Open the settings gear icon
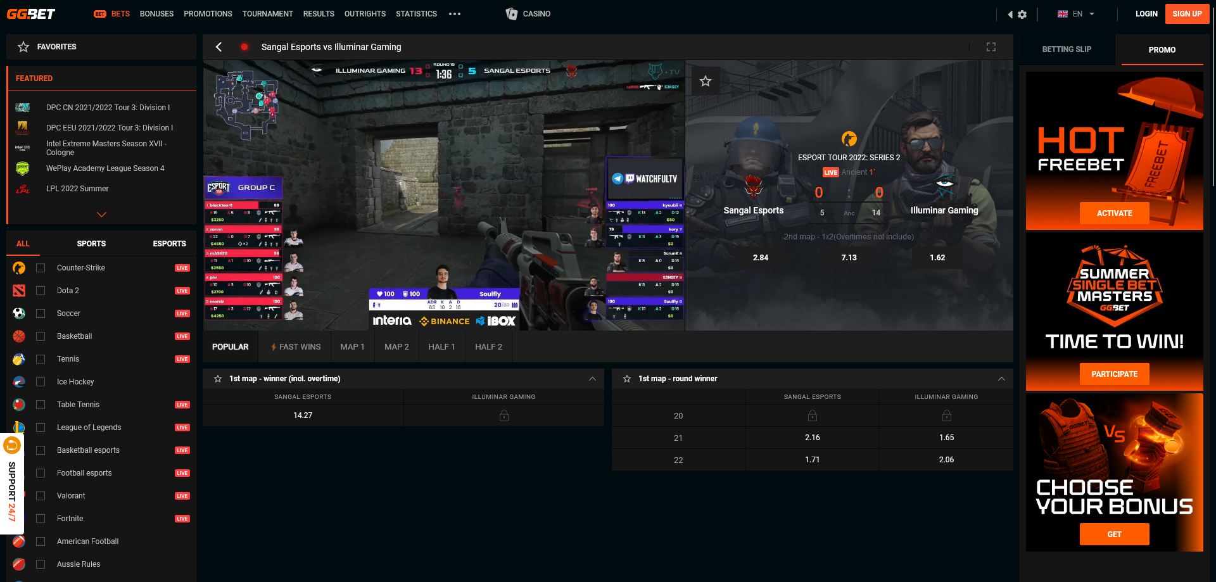The width and height of the screenshot is (1216, 582). pyautogui.click(x=1022, y=14)
